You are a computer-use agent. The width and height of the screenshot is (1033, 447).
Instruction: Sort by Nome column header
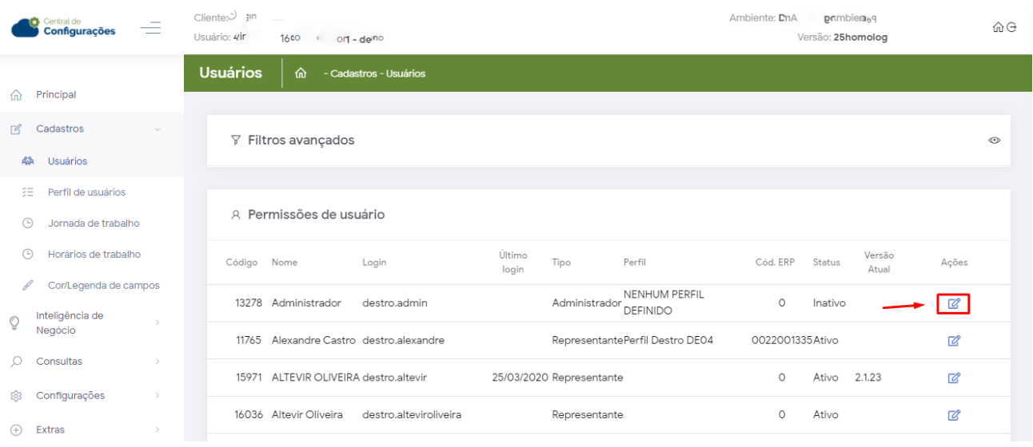click(x=284, y=263)
